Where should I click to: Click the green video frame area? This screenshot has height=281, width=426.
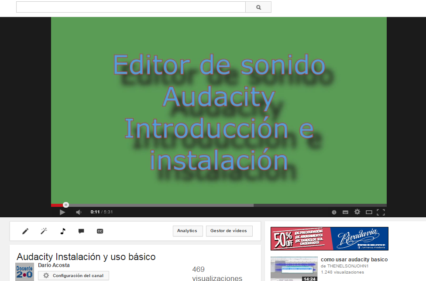tap(219, 110)
